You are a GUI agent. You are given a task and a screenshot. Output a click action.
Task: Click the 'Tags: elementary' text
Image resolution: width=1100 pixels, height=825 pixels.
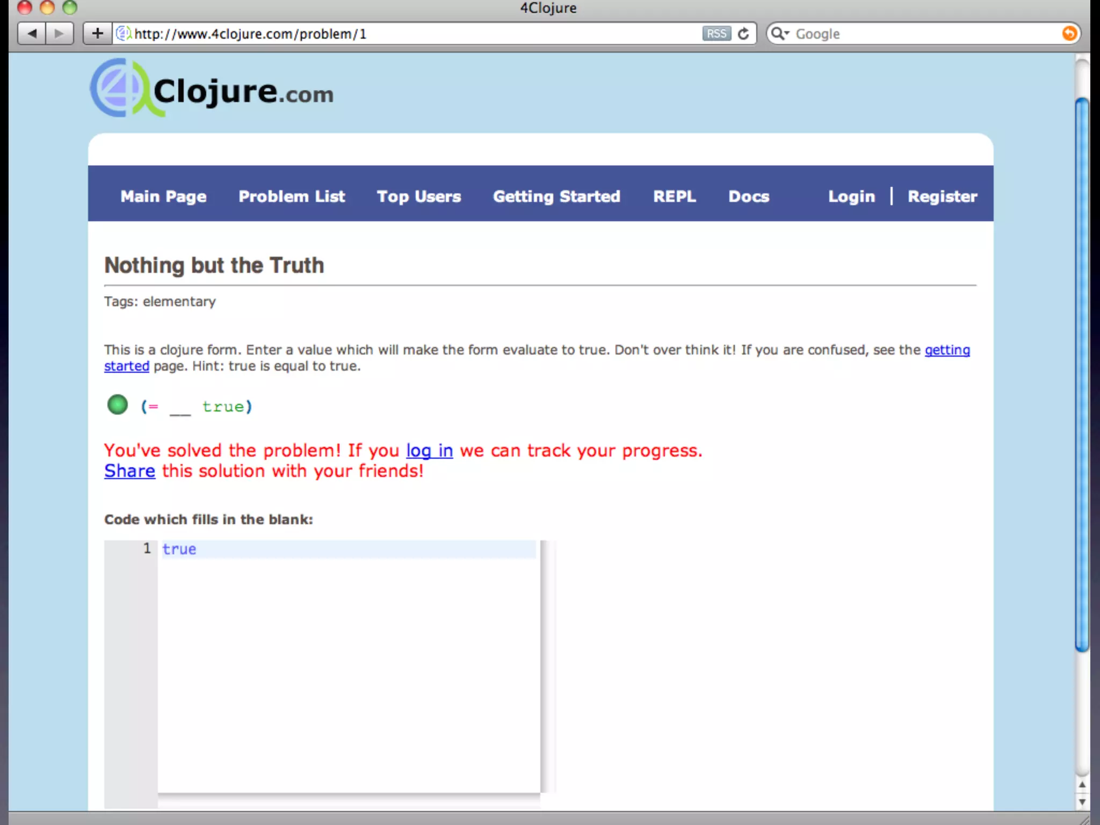[160, 302]
